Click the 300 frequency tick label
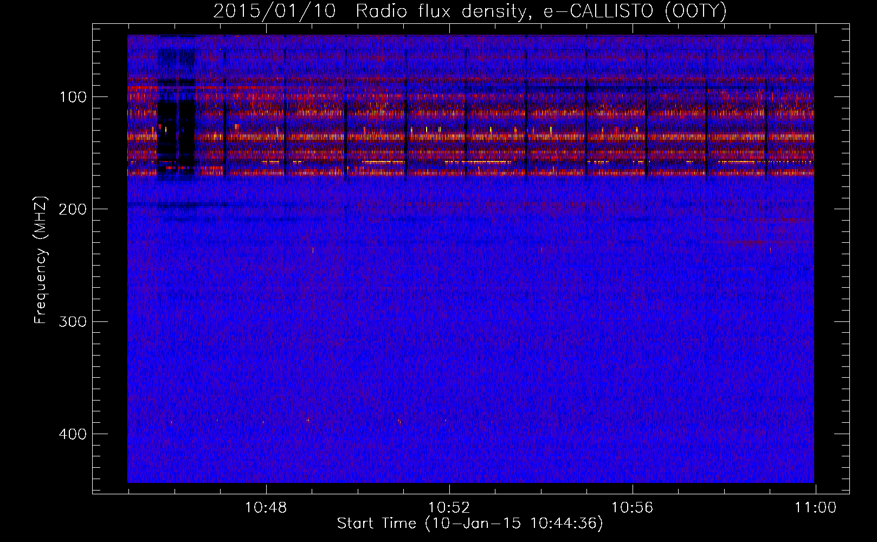 (x=72, y=321)
